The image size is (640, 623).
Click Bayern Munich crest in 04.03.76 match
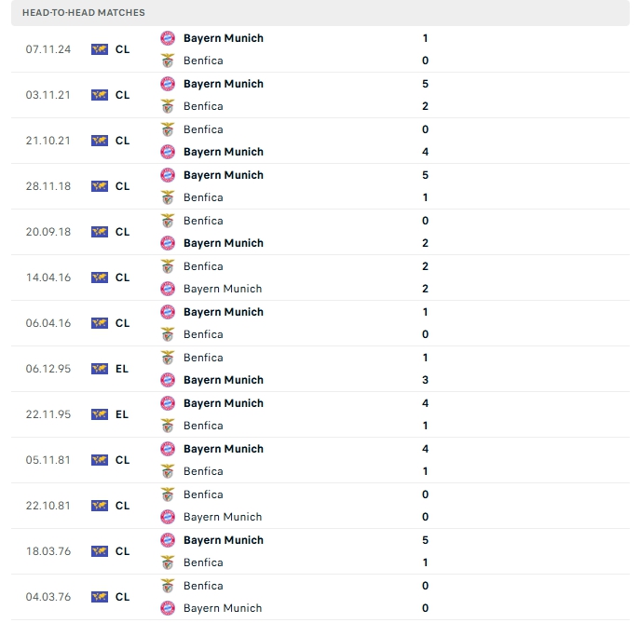pyautogui.click(x=168, y=608)
